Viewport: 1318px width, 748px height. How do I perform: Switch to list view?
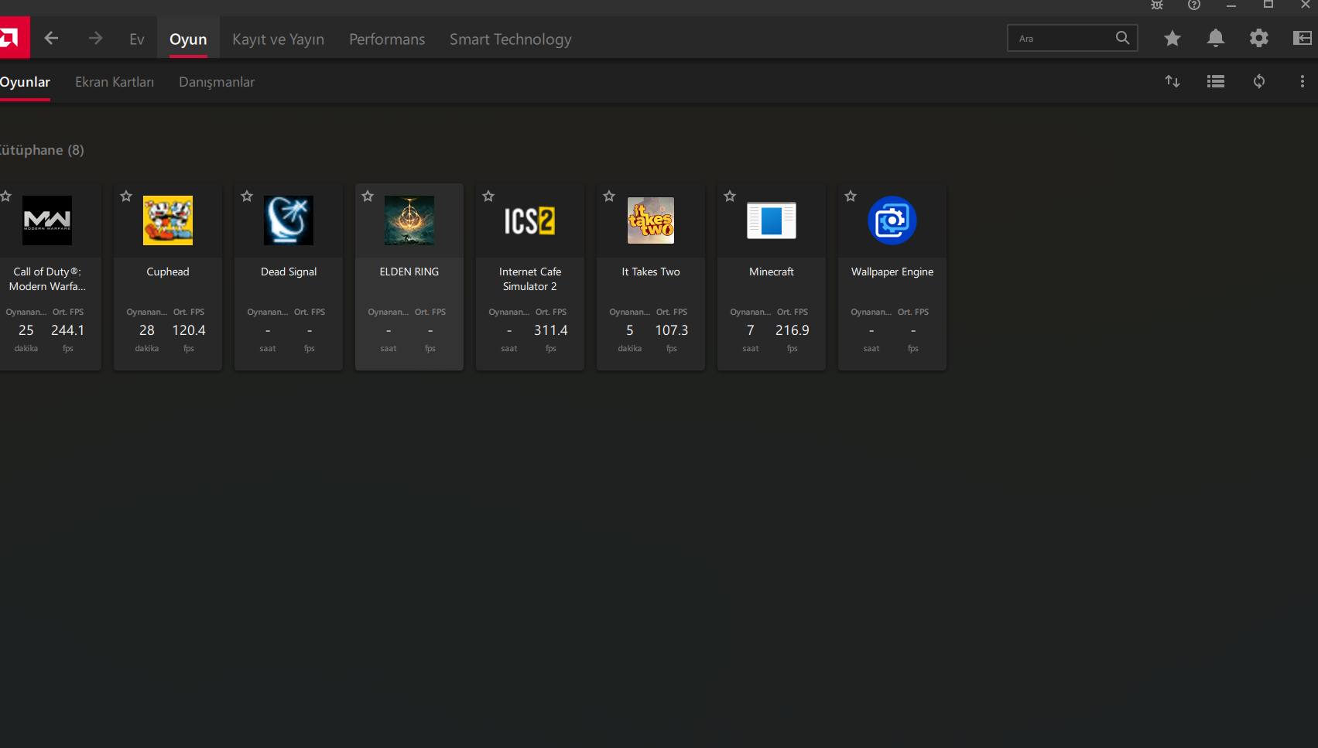(x=1216, y=81)
